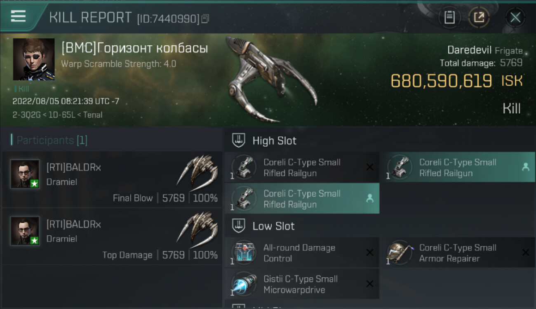Close the Kill Report window

(x=515, y=17)
